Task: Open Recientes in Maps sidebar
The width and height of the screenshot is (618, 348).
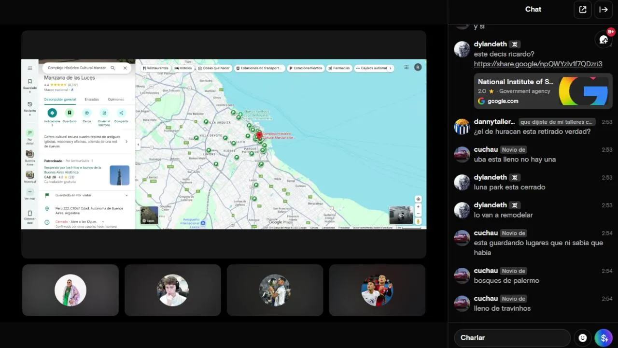Action: [30, 108]
